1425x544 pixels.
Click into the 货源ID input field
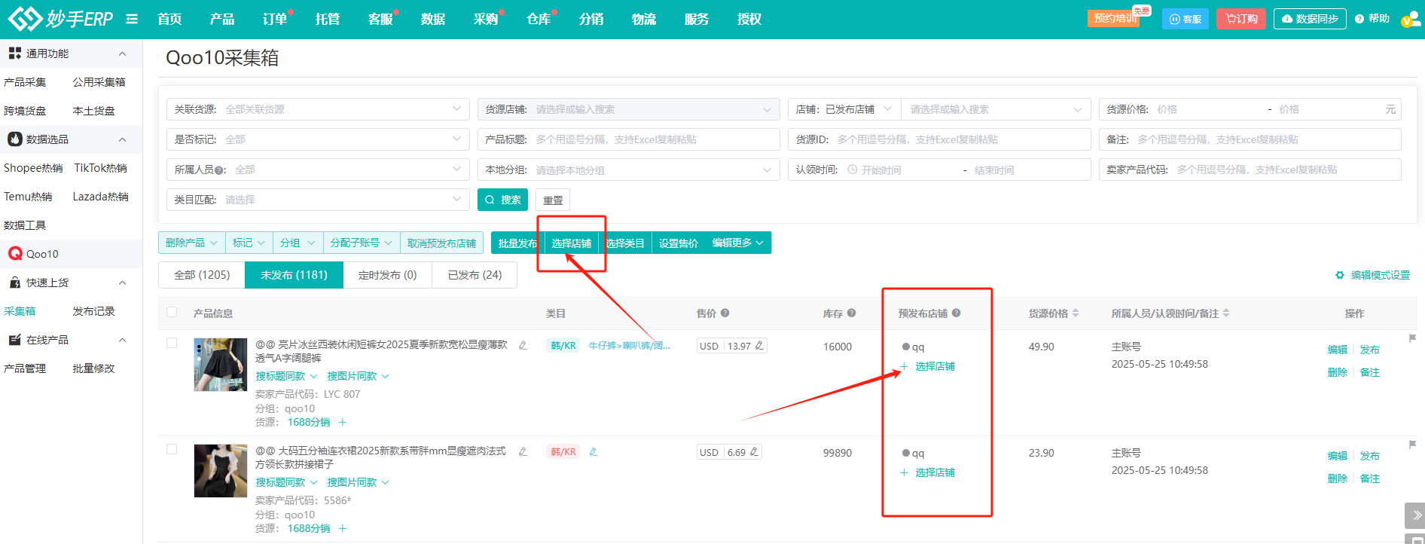click(x=939, y=139)
